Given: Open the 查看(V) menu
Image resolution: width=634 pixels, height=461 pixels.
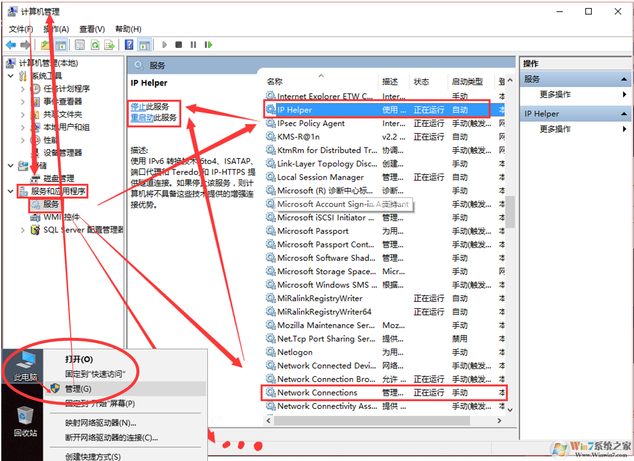Looking at the screenshot, I should tap(92, 29).
